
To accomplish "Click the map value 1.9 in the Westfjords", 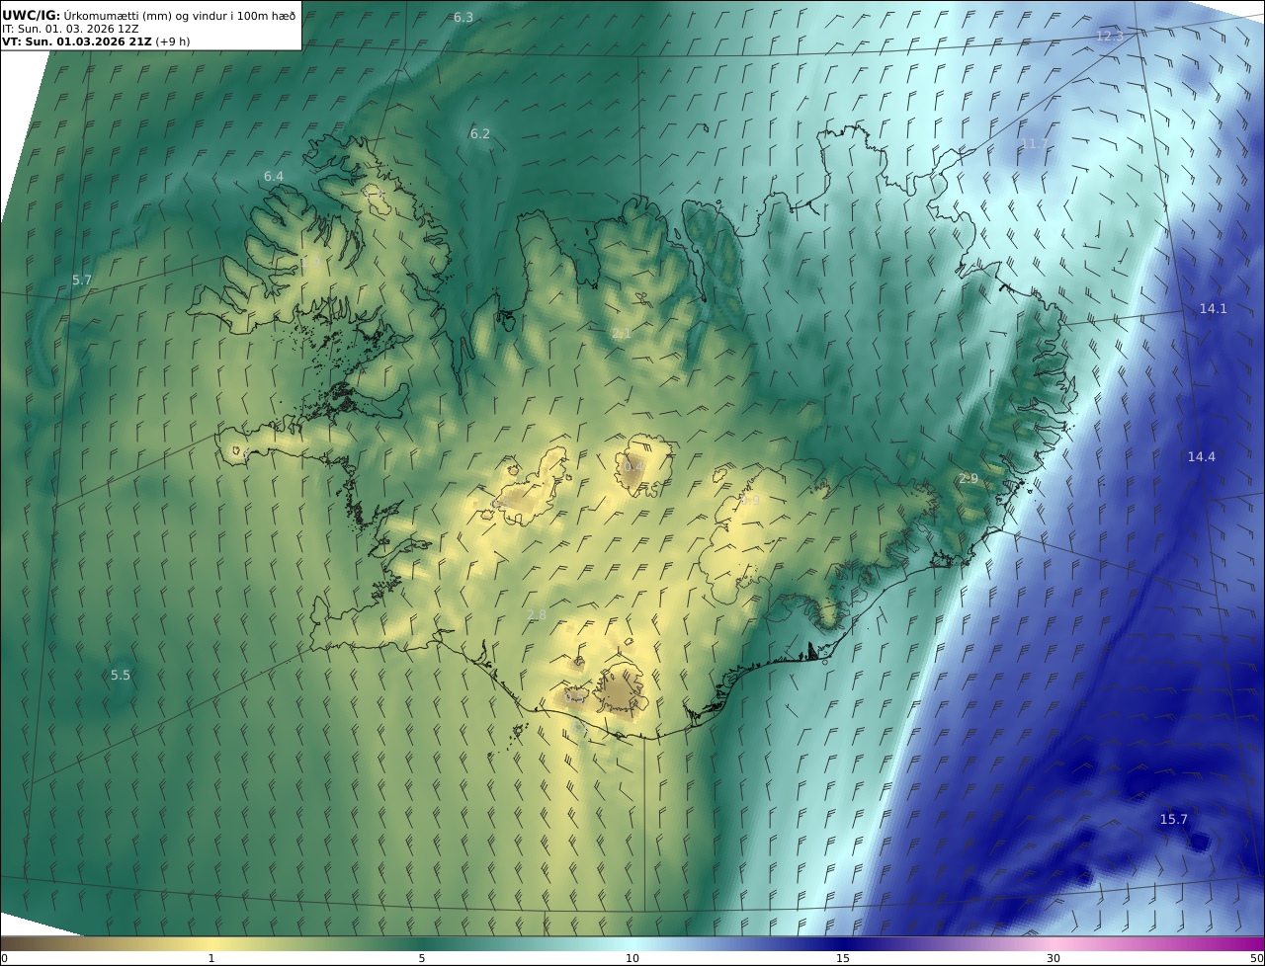I will pyautogui.click(x=311, y=263).
